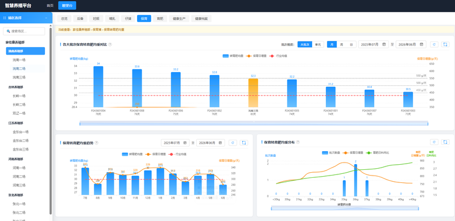Expand the 吉林养殖部 group in the tree
The width and height of the screenshot is (455, 221).
click(x=16, y=87)
